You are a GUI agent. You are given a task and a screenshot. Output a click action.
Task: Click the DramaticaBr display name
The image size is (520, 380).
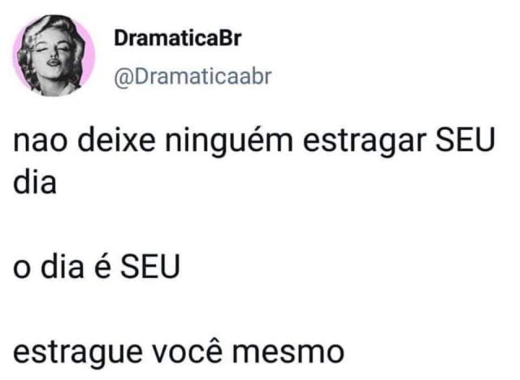178,38
